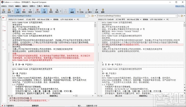Click left pane scroll-up arrow
The width and height of the screenshot is (186, 107).
click(x=95, y=23)
